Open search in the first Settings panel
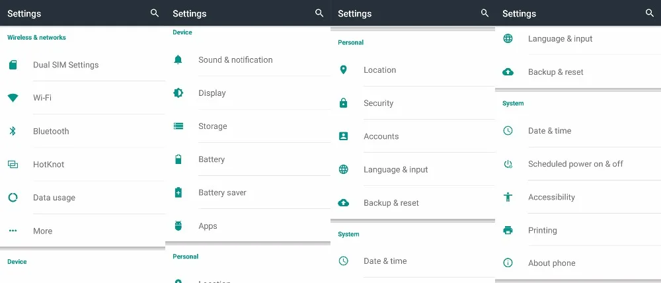This screenshot has height=283, width=661. tap(155, 13)
